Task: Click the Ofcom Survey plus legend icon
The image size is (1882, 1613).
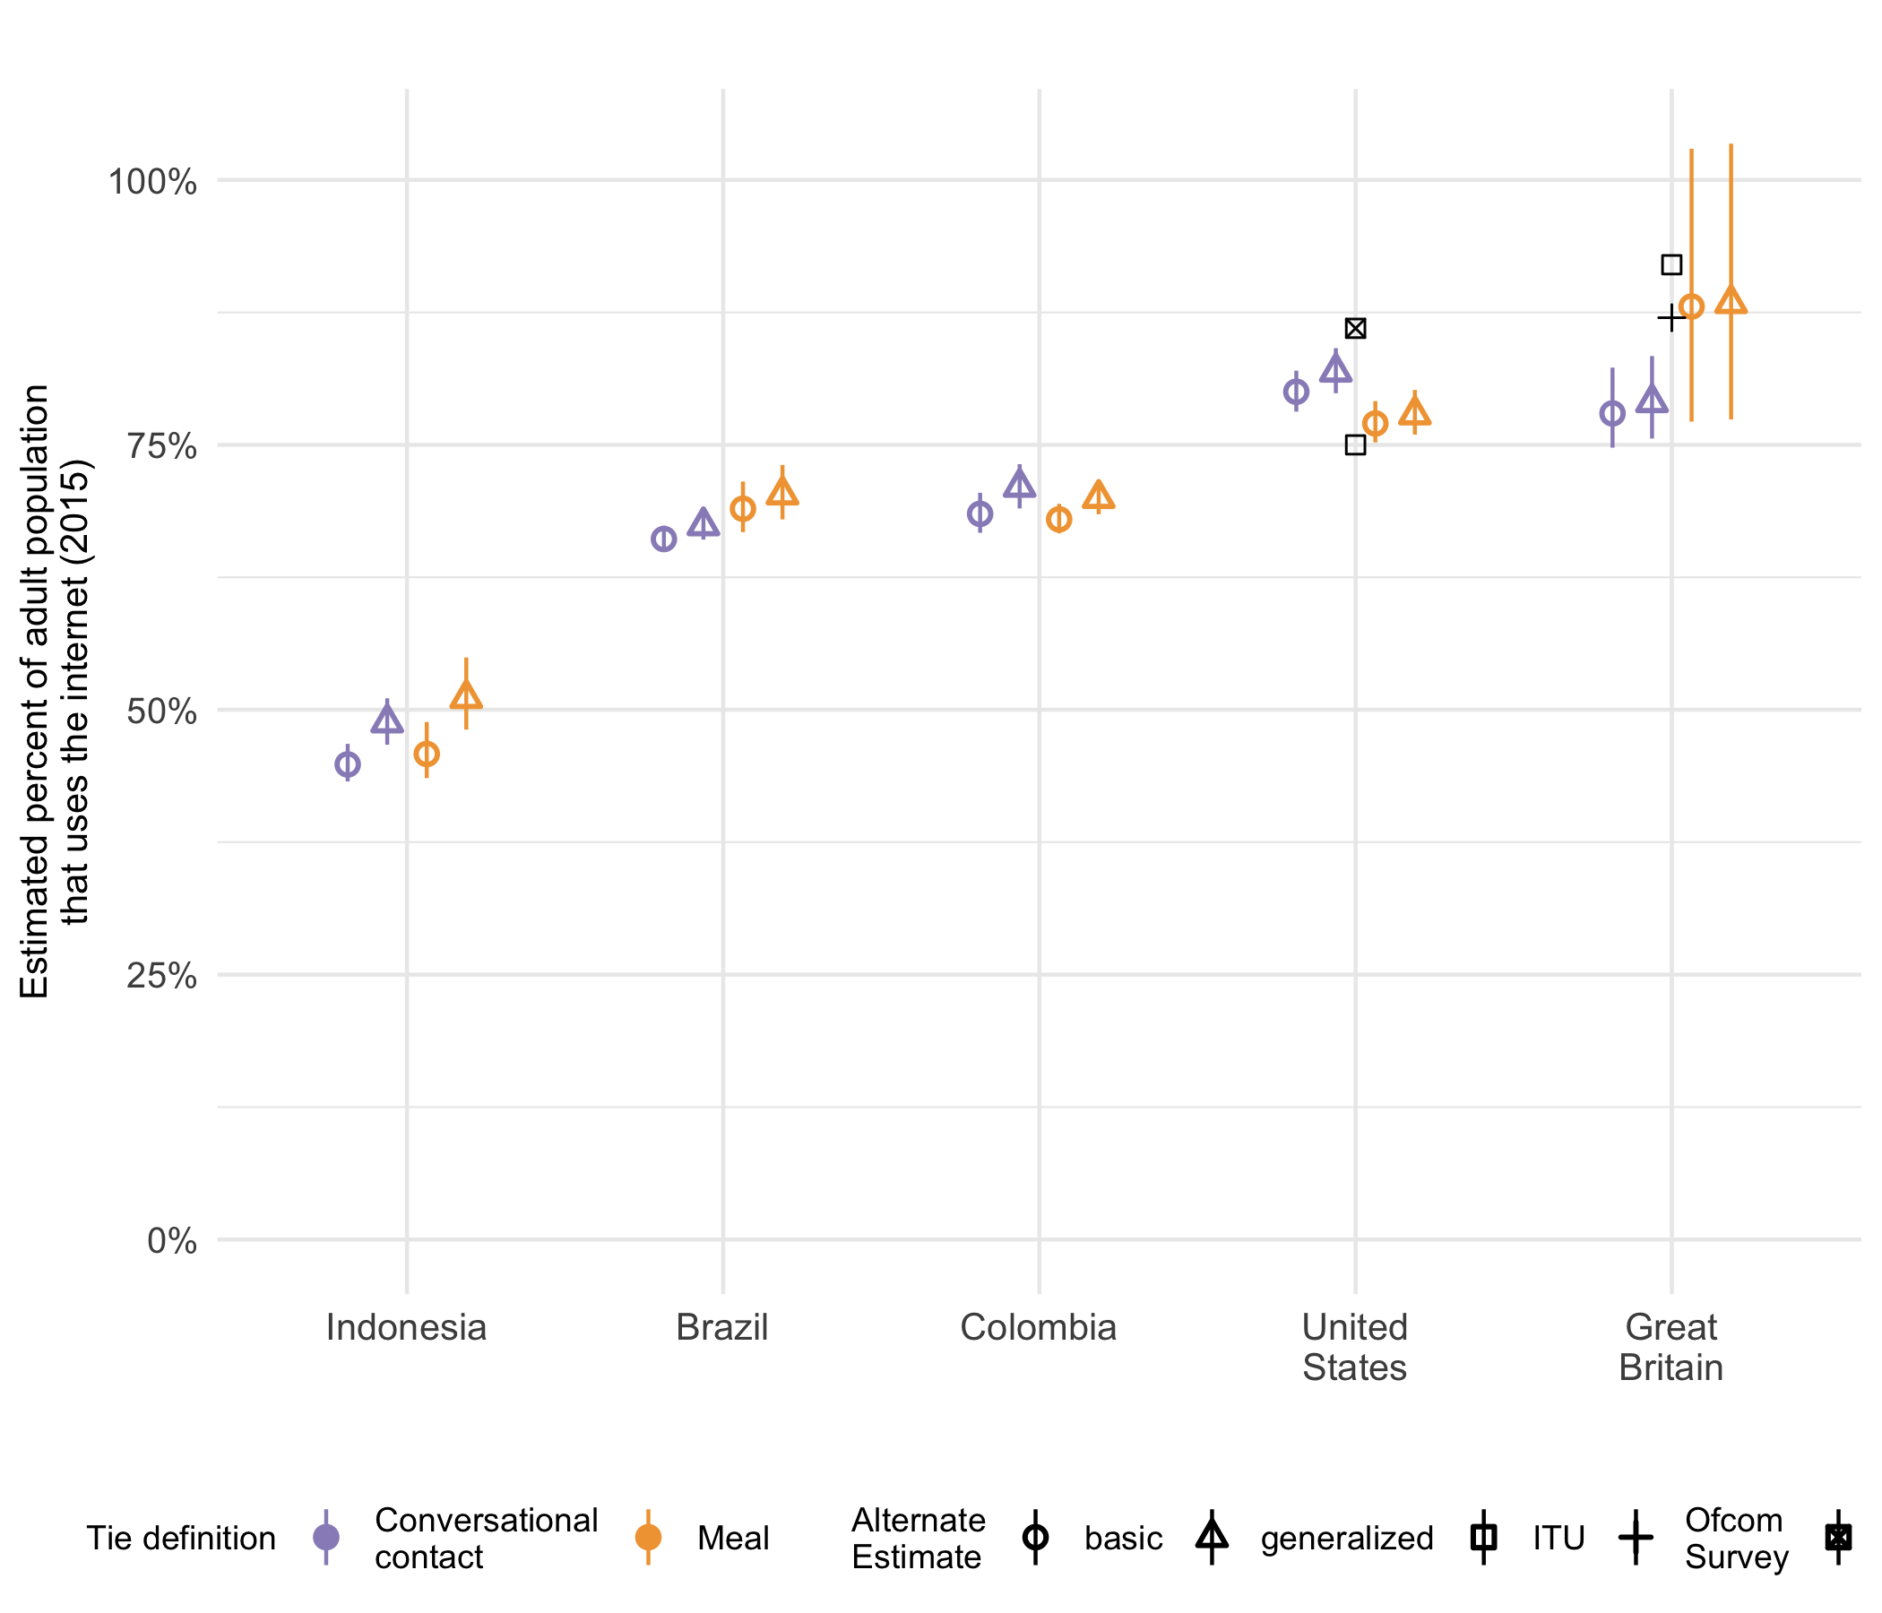Action: click(1636, 1538)
